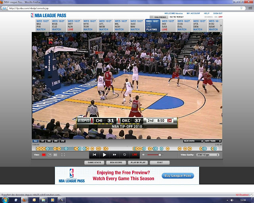Adjust the red volume slider knob
Image resolution: width=254 pixels, height=203 pixels.
pos(160,155)
